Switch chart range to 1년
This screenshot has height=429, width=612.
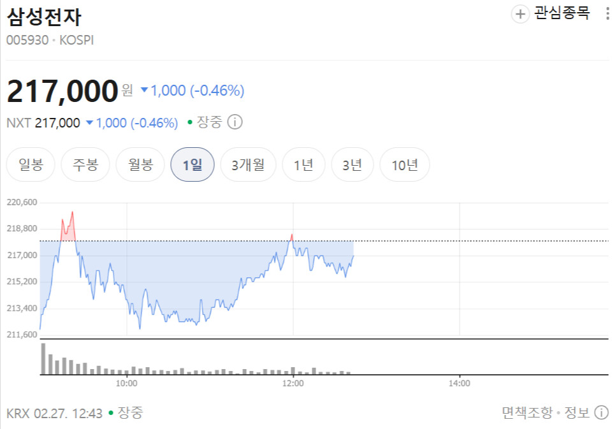[x=303, y=165]
